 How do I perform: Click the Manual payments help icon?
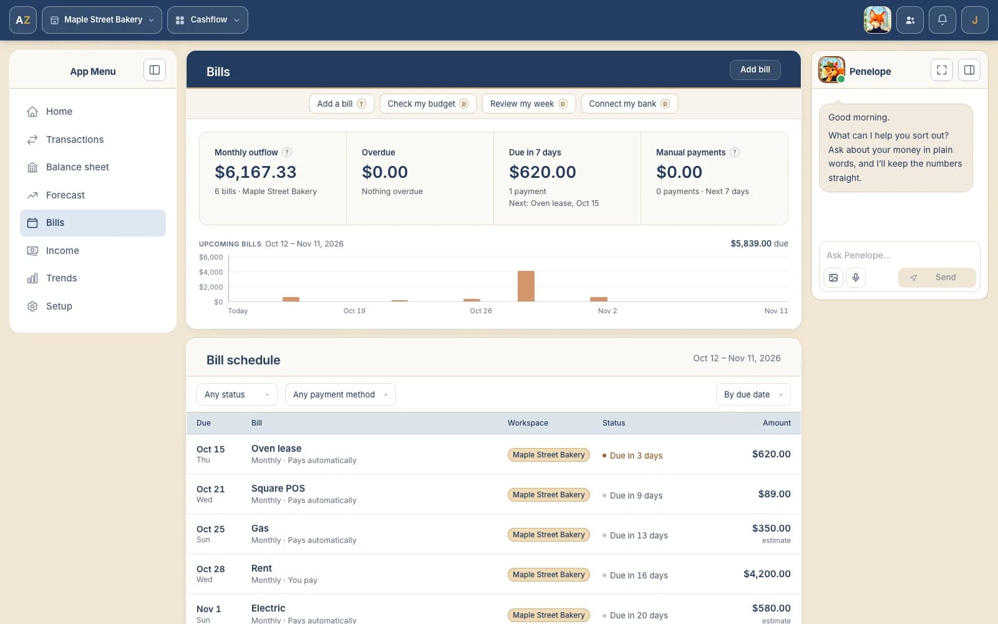pyautogui.click(x=735, y=152)
